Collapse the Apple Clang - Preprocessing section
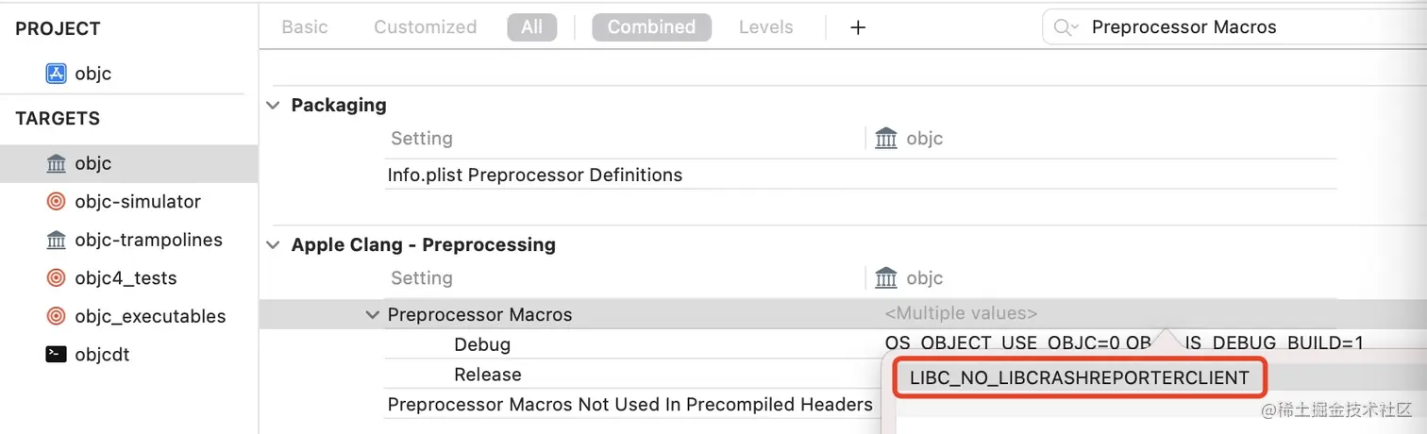Screen dimensions: 1427x434 [x=273, y=245]
